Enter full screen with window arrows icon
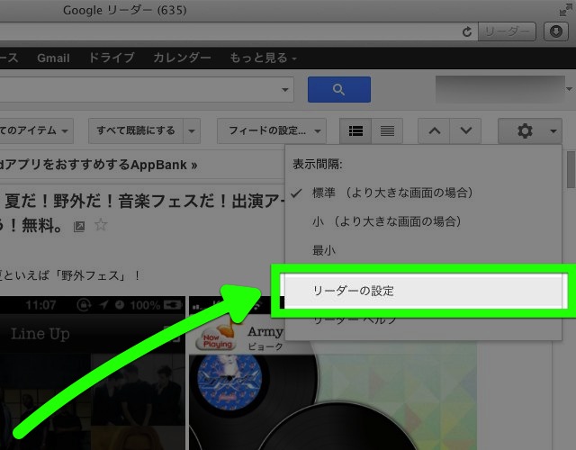576x450 pixels. point(565,10)
